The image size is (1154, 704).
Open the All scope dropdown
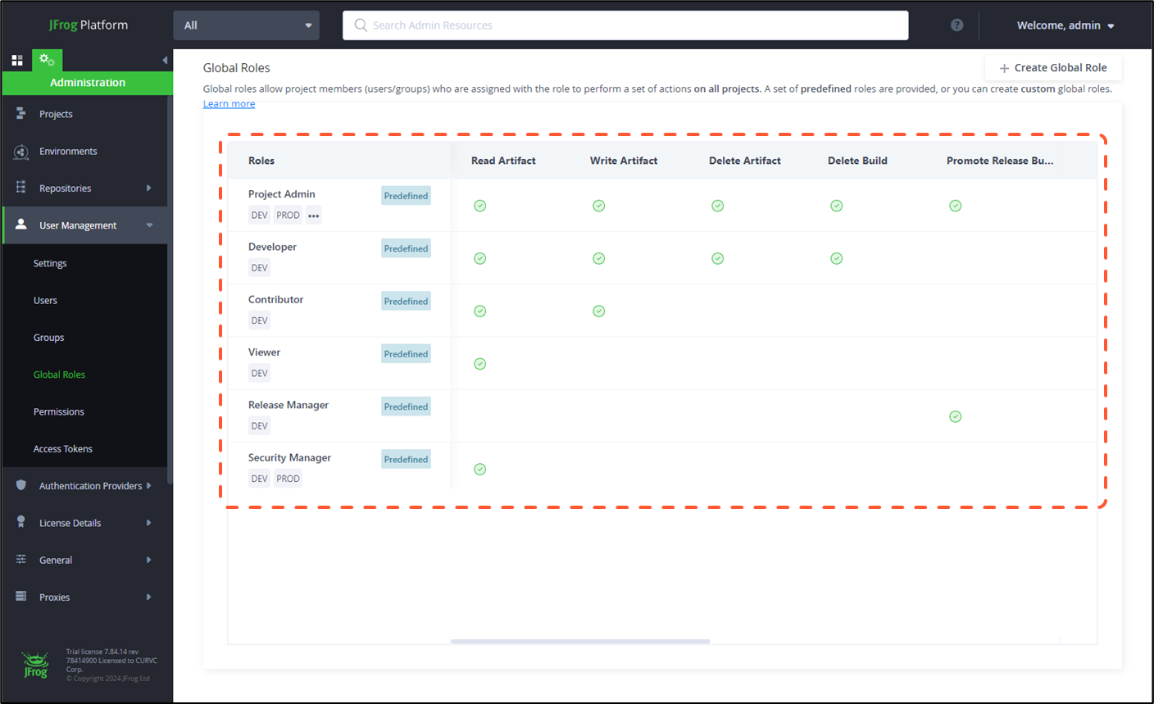click(246, 25)
